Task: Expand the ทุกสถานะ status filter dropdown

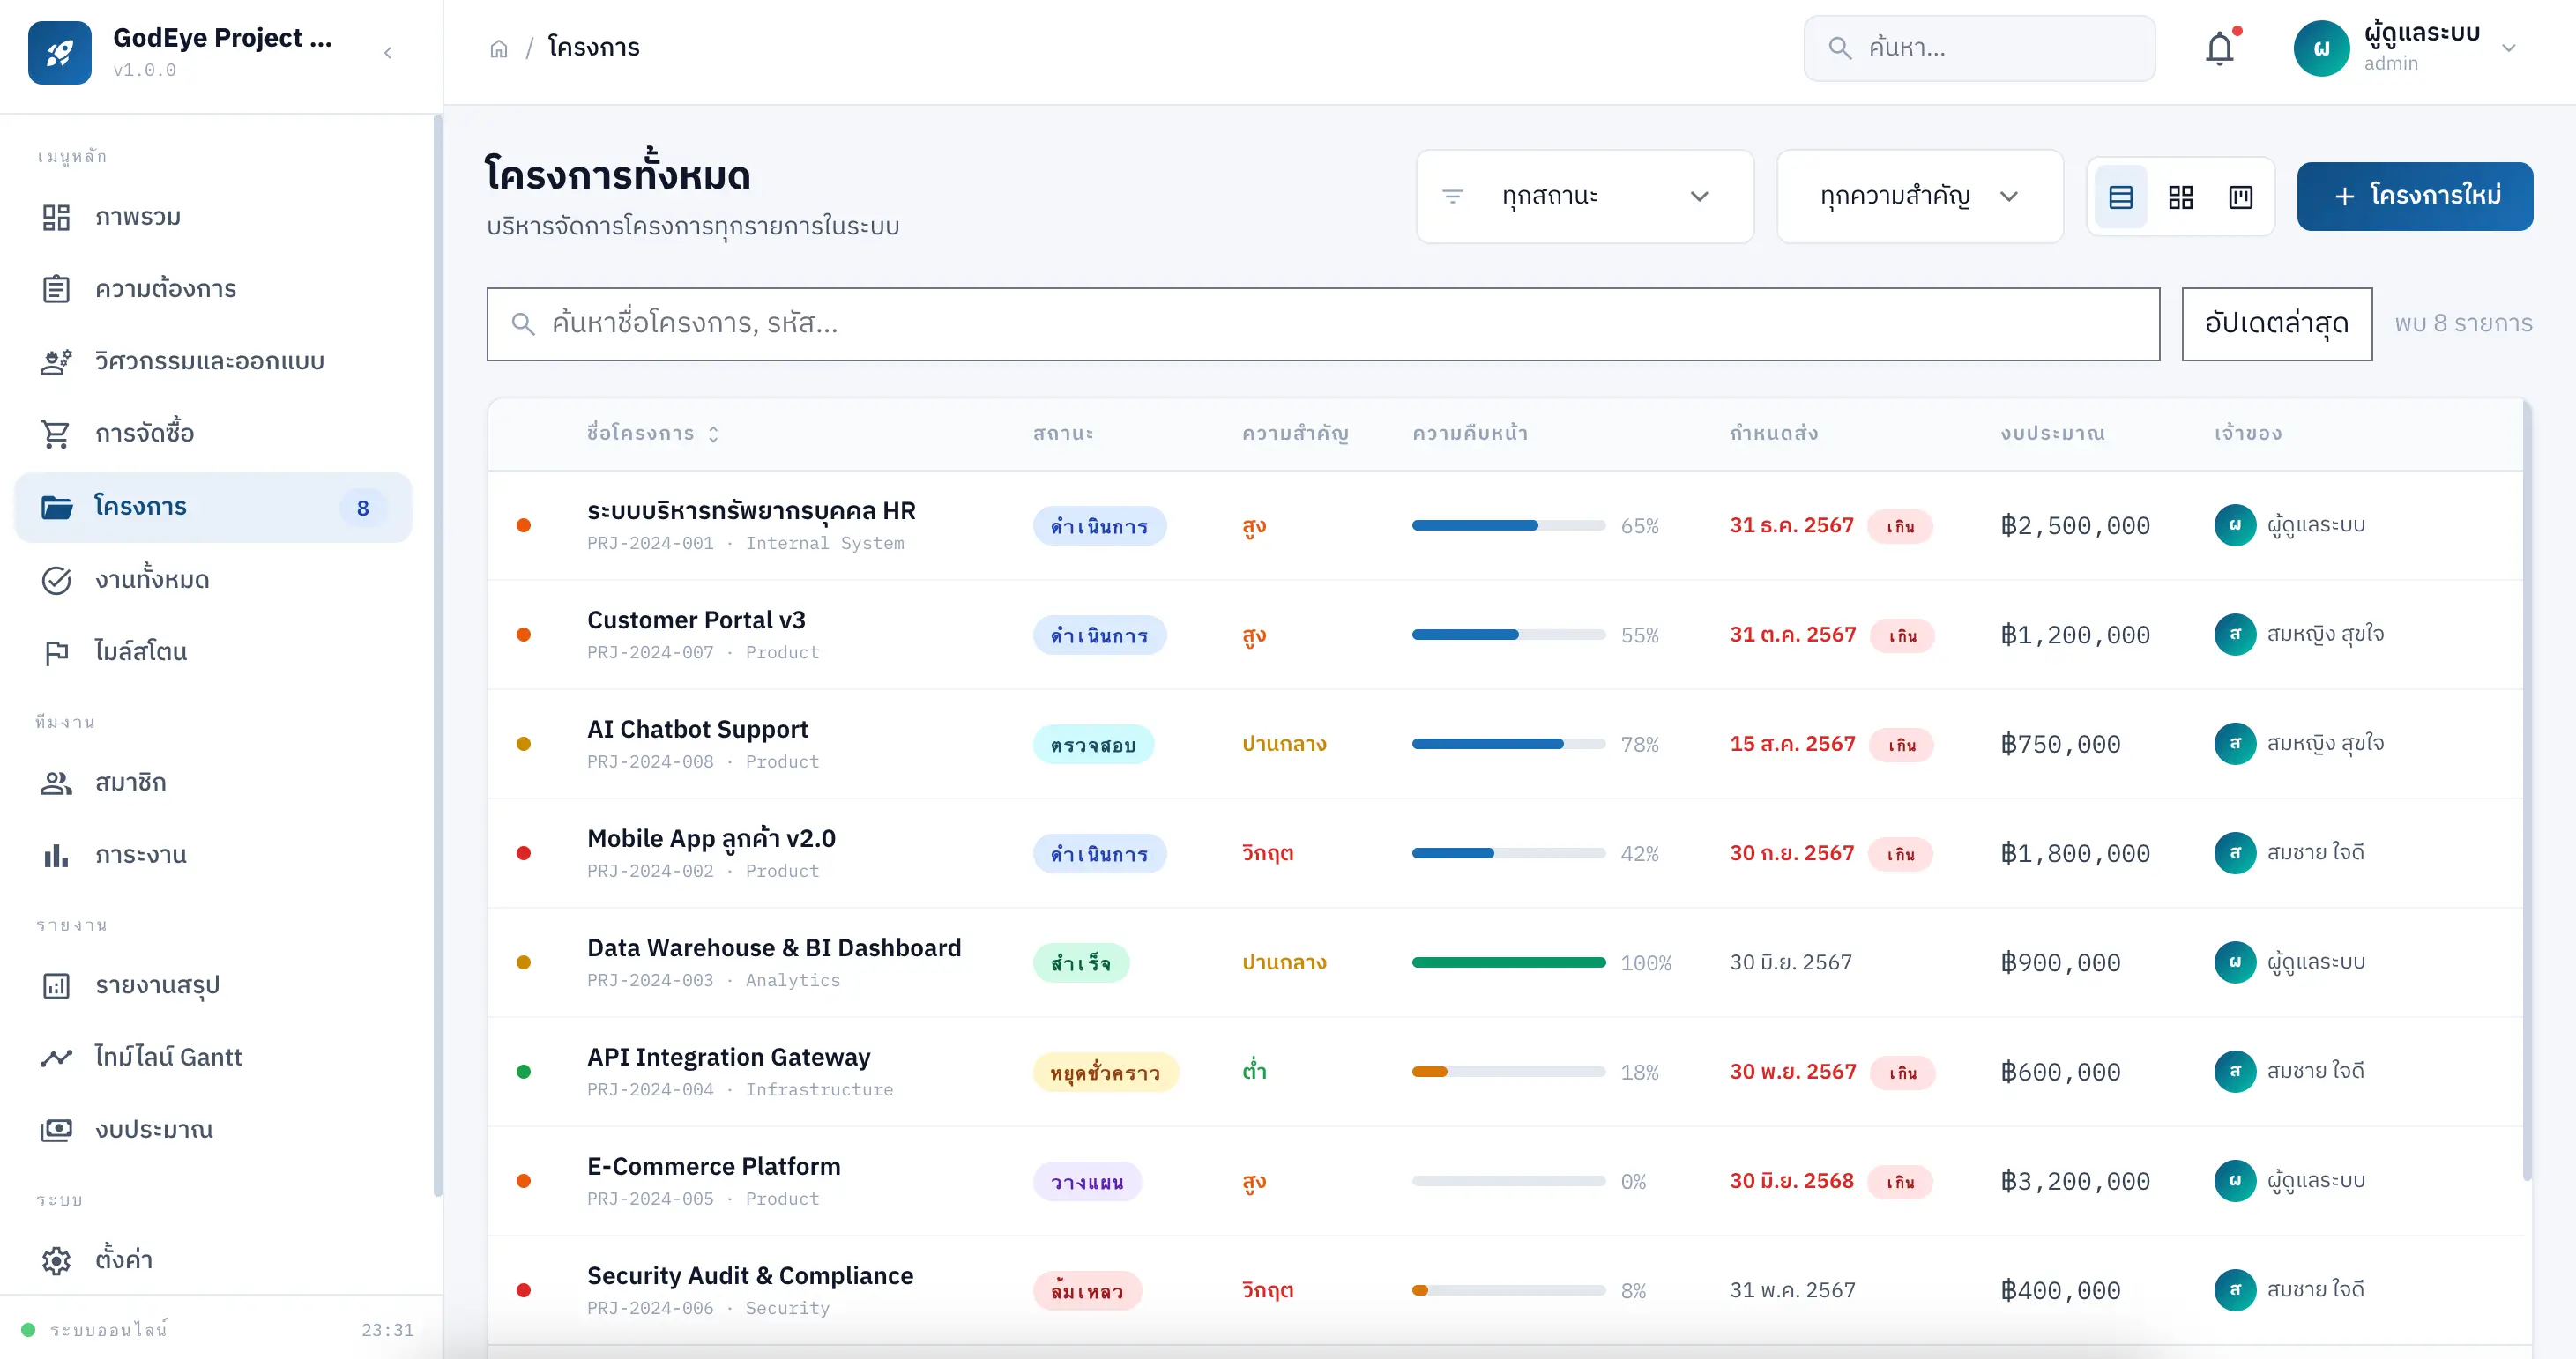Action: coord(1584,196)
